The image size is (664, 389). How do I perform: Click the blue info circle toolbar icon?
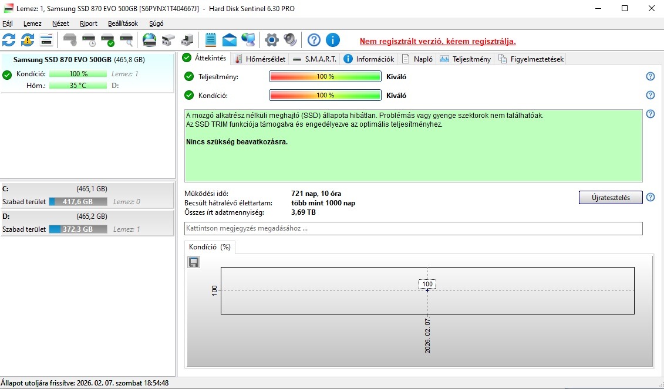333,40
